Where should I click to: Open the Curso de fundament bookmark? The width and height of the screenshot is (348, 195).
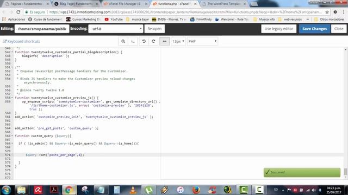point(46,19)
